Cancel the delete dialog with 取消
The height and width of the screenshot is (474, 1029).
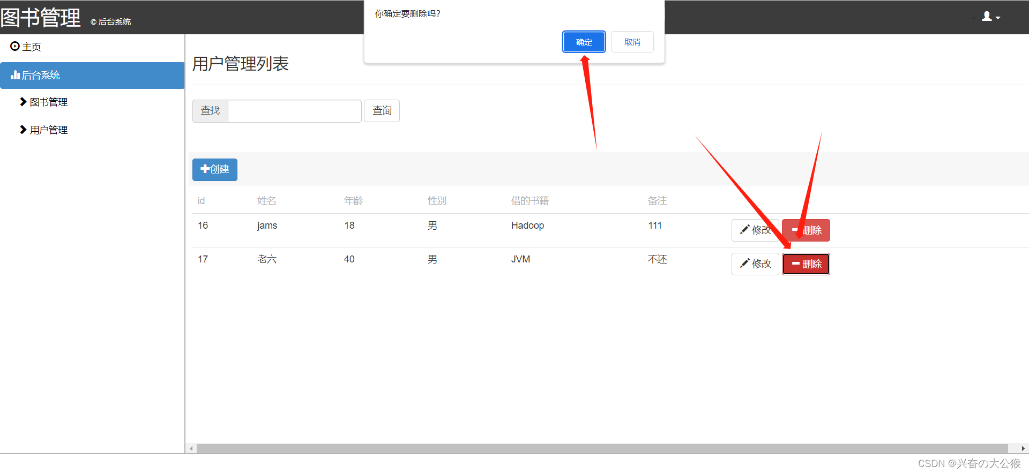632,42
